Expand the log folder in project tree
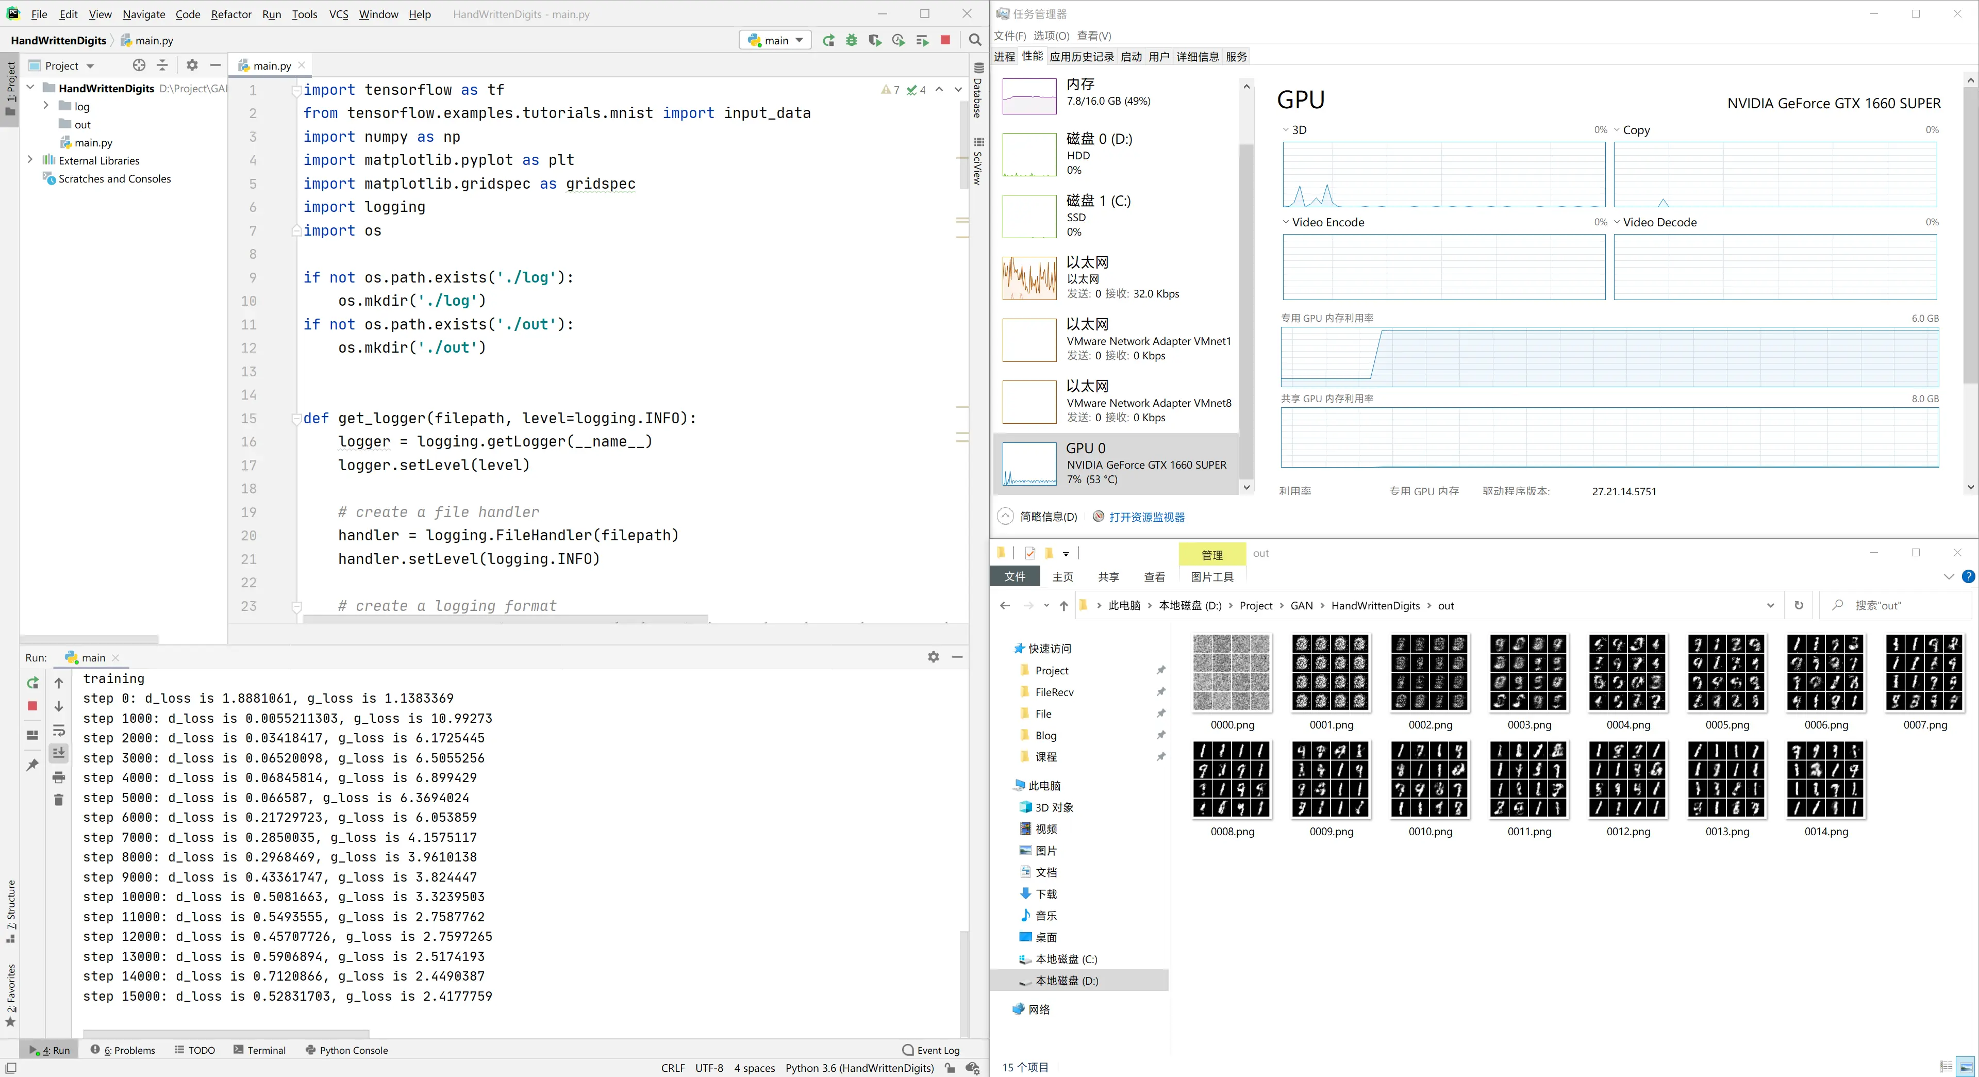1979x1077 pixels. (46, 106)
